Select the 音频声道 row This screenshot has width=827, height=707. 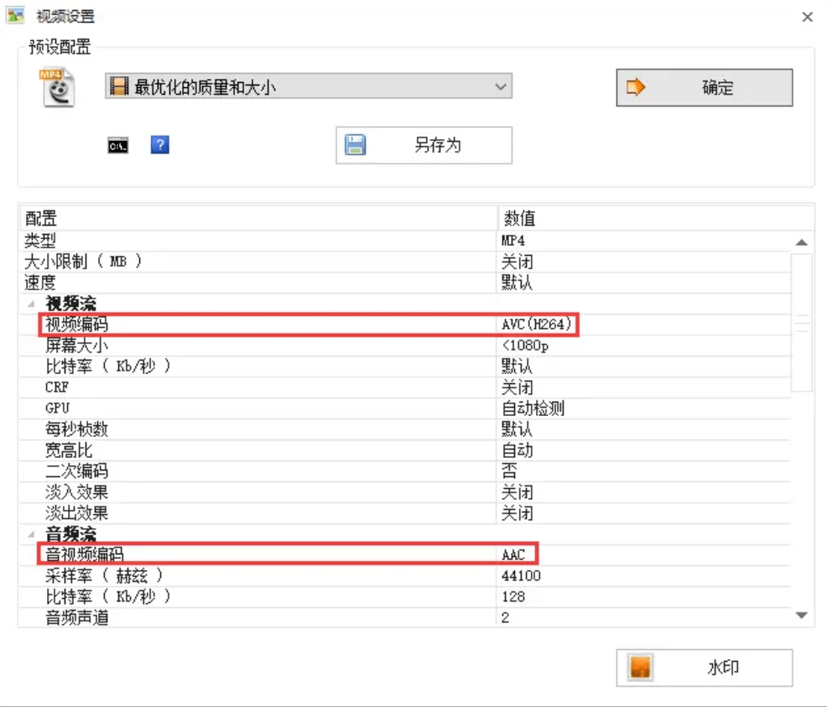[x=405, y=617]
